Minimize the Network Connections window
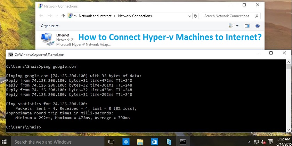 tap(231, 5)
